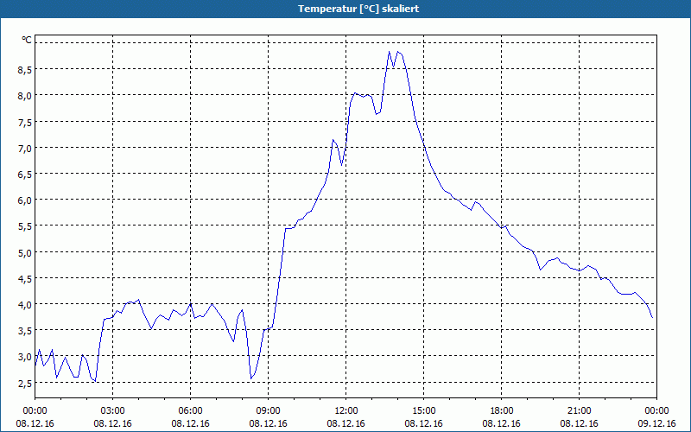Screen dimensions: 691x432
Task: Pick the 12:00 time label
Action: click(346, 411)
